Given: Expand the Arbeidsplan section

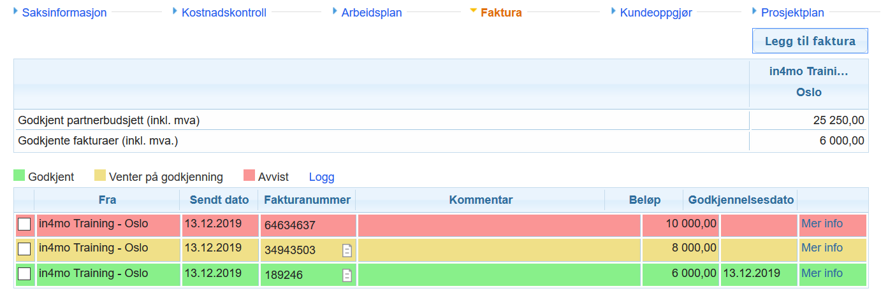Looking at the screenshot, I should coord(371,13).
